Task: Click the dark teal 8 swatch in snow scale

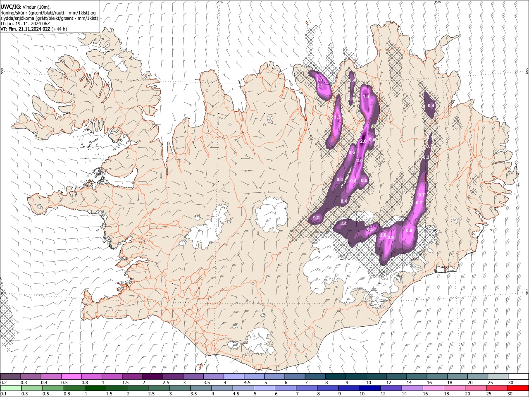Action: click(335, 376)
